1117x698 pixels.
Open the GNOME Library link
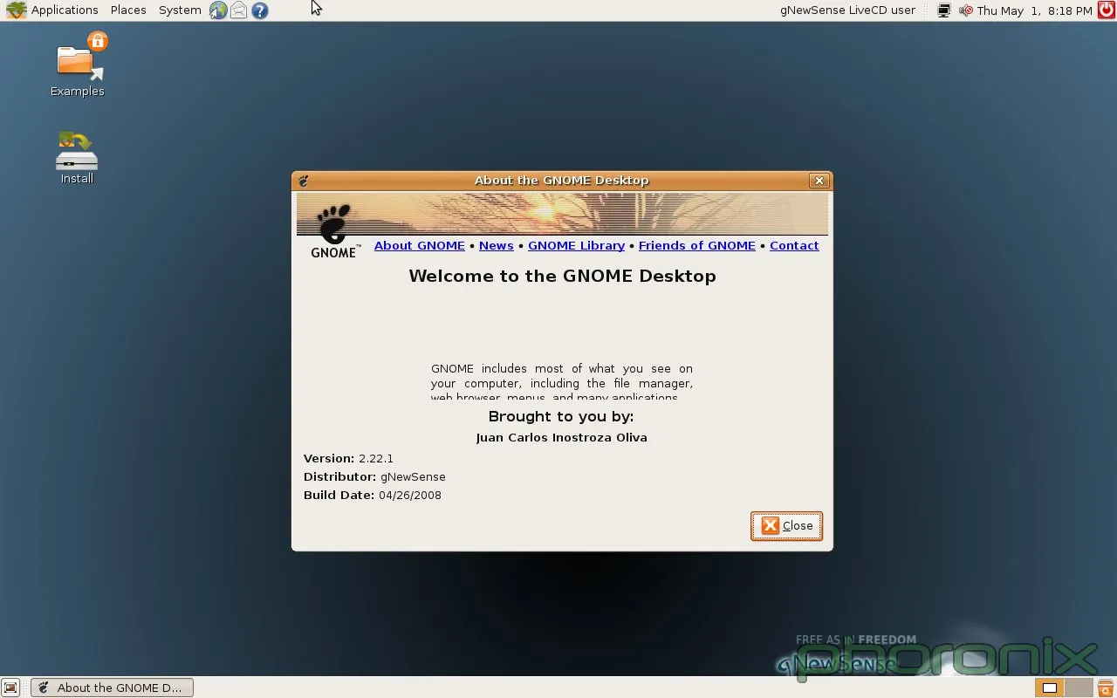(x=577, y=246)
